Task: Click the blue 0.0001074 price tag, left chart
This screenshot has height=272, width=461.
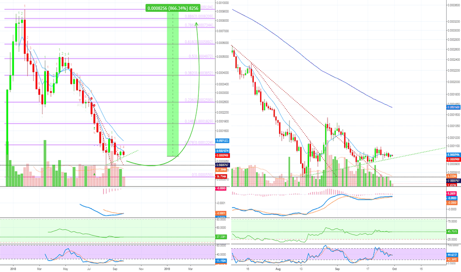Action: 222,151
